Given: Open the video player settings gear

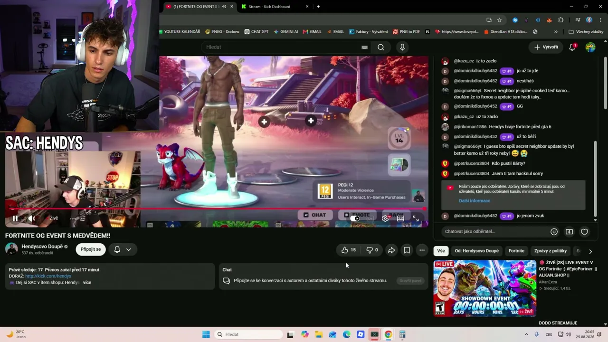Looking at the screenshot, I should click(385, 218).
